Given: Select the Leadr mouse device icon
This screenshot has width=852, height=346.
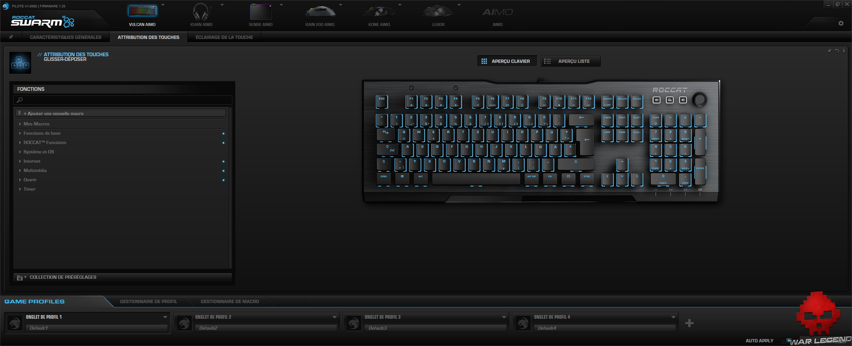Looking at the screenshot, I should tap(438, 12).
